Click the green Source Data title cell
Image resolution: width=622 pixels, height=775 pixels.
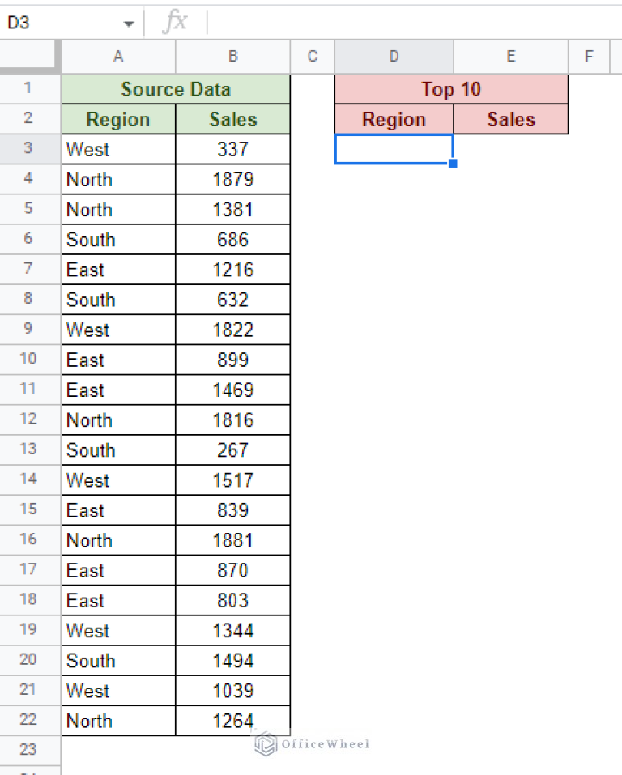pos(175,88)
